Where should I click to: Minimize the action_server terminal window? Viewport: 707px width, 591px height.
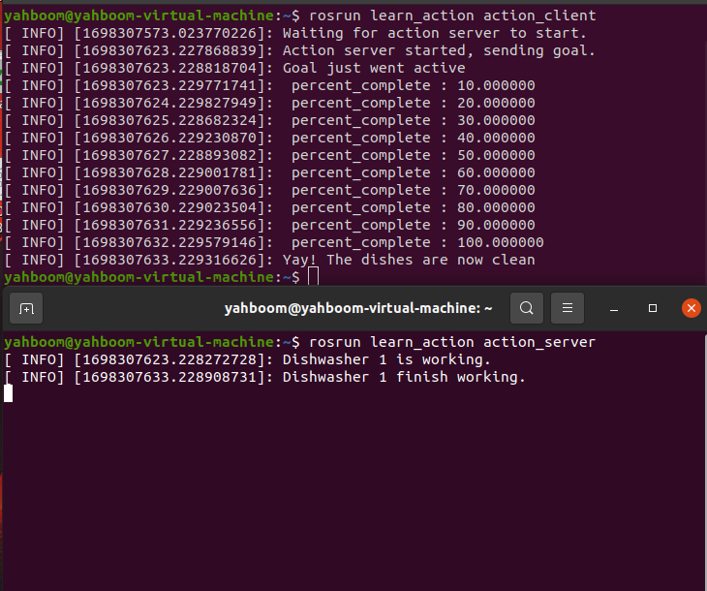[x=614, y=309]
